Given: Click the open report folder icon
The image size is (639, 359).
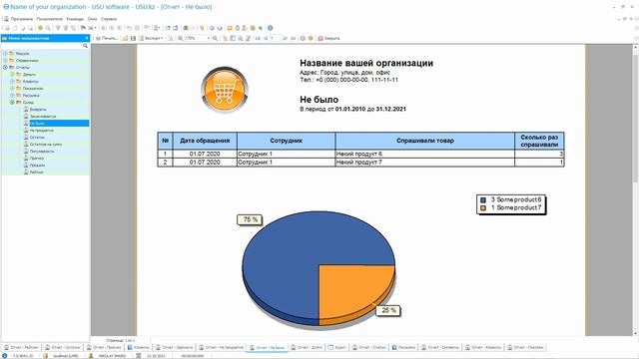Looking at the screenshot, I should pyautogui.click(x=126, y=38).
